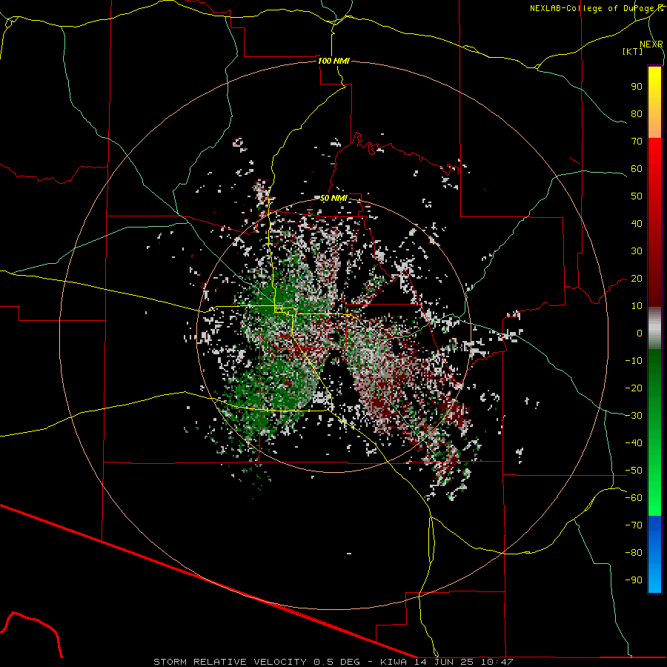Viewport: 667px width, 667px height.
Task: Click the 50 value on the velocity scale
Action: click(x=637, y=196)
